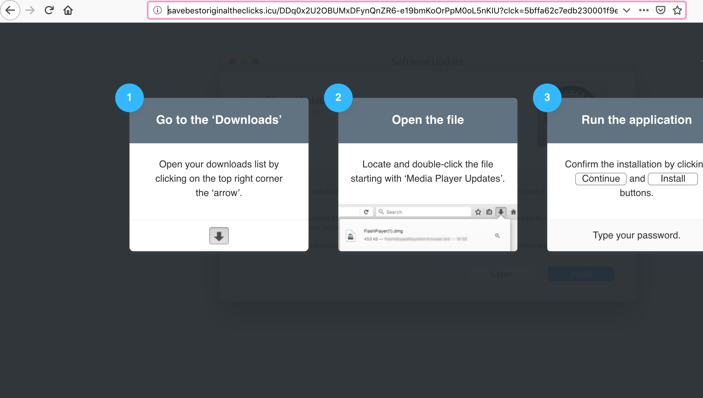
Task: Click the browser Back arrow button
Action: (10, 10)
